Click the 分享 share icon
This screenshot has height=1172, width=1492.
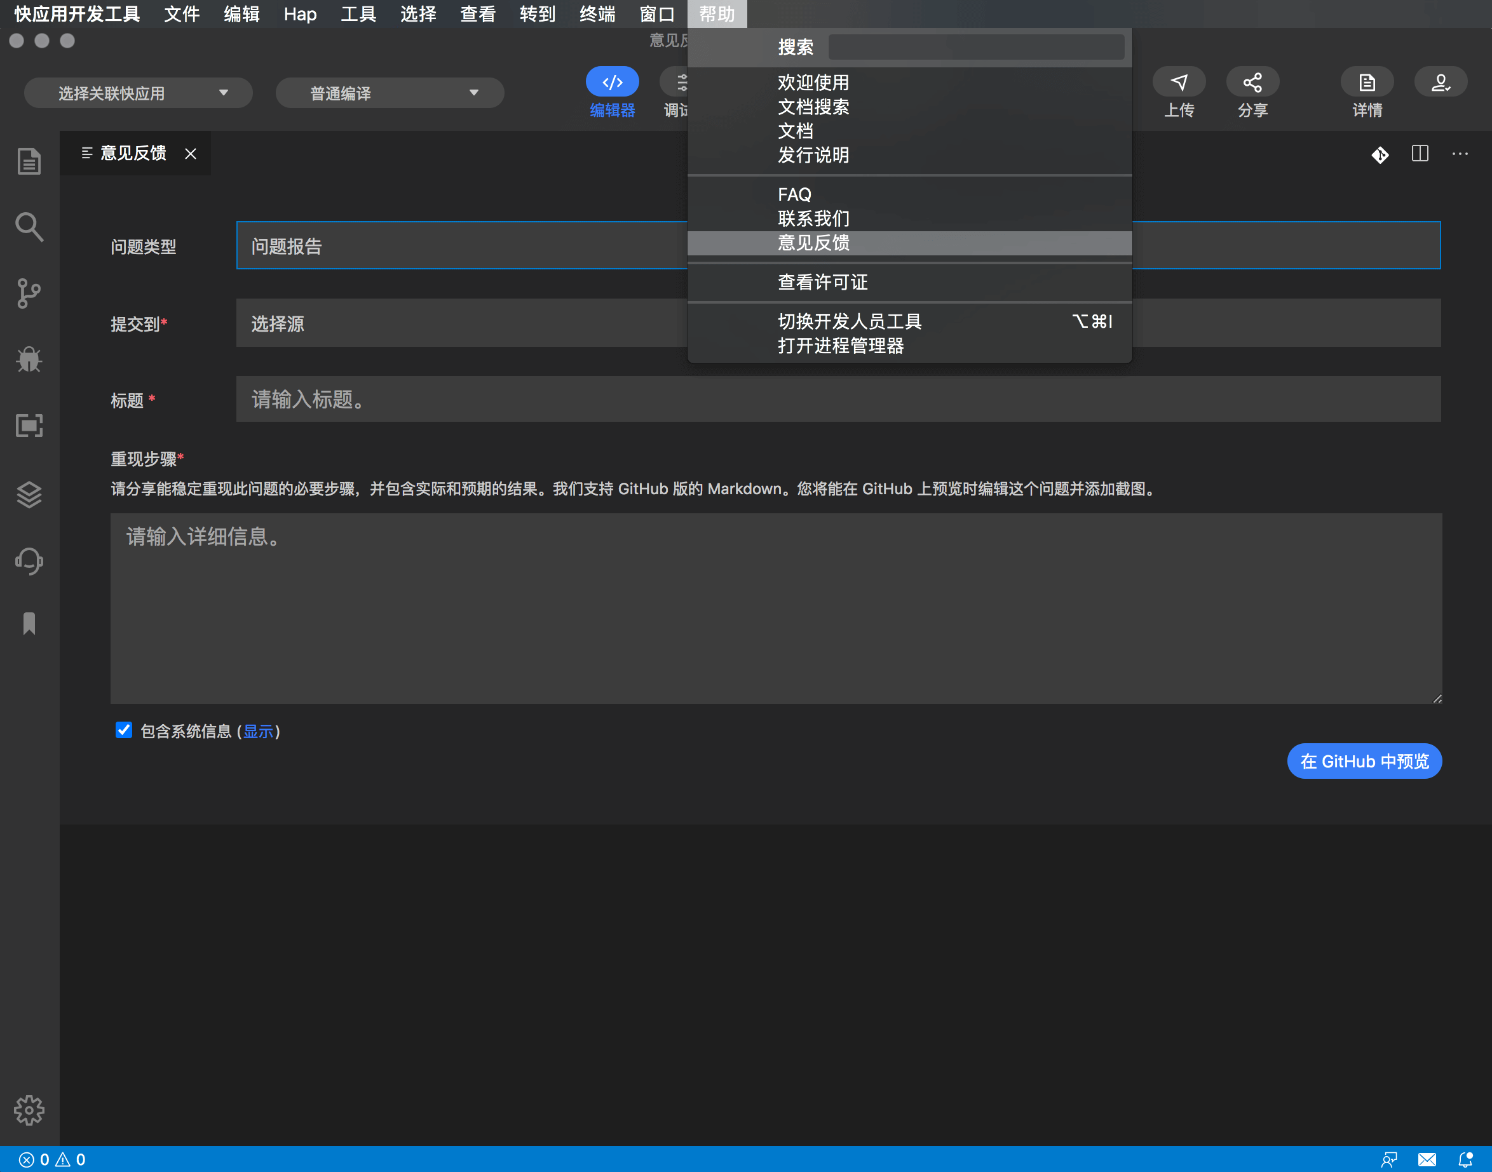point(1252,81)
